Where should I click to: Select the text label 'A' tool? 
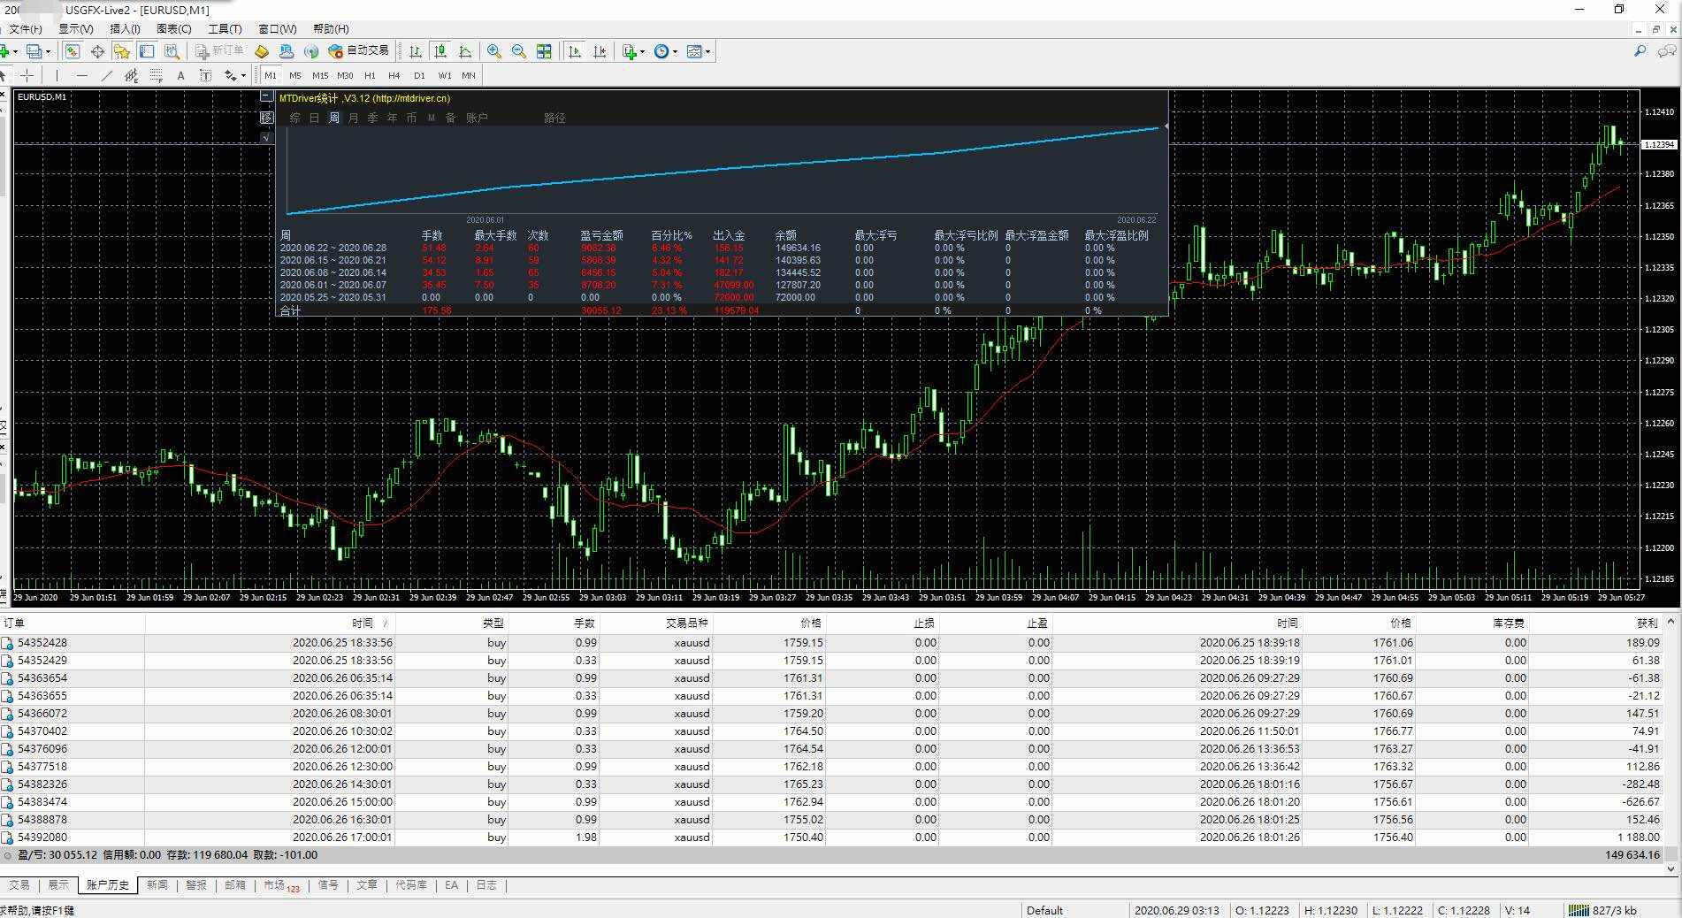[x=180, y=75]
